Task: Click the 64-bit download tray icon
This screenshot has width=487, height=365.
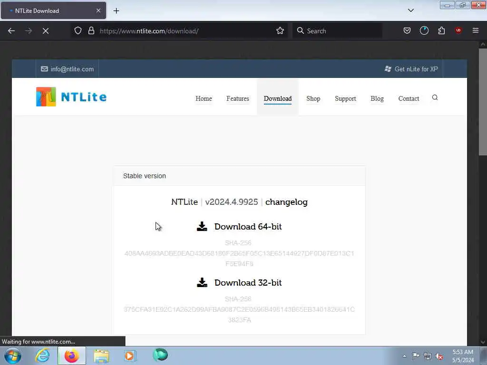Action: click(x=202, y=226)
